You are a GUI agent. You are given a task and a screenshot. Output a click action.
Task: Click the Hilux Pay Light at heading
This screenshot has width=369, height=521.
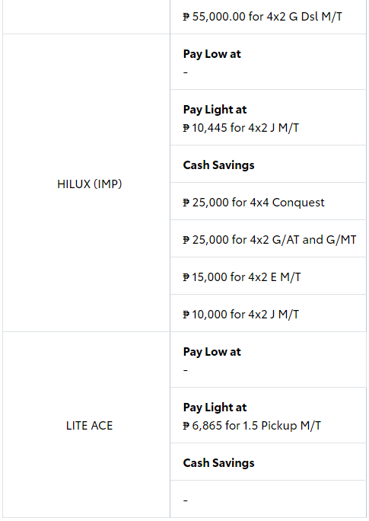click(x=215, y=110)
